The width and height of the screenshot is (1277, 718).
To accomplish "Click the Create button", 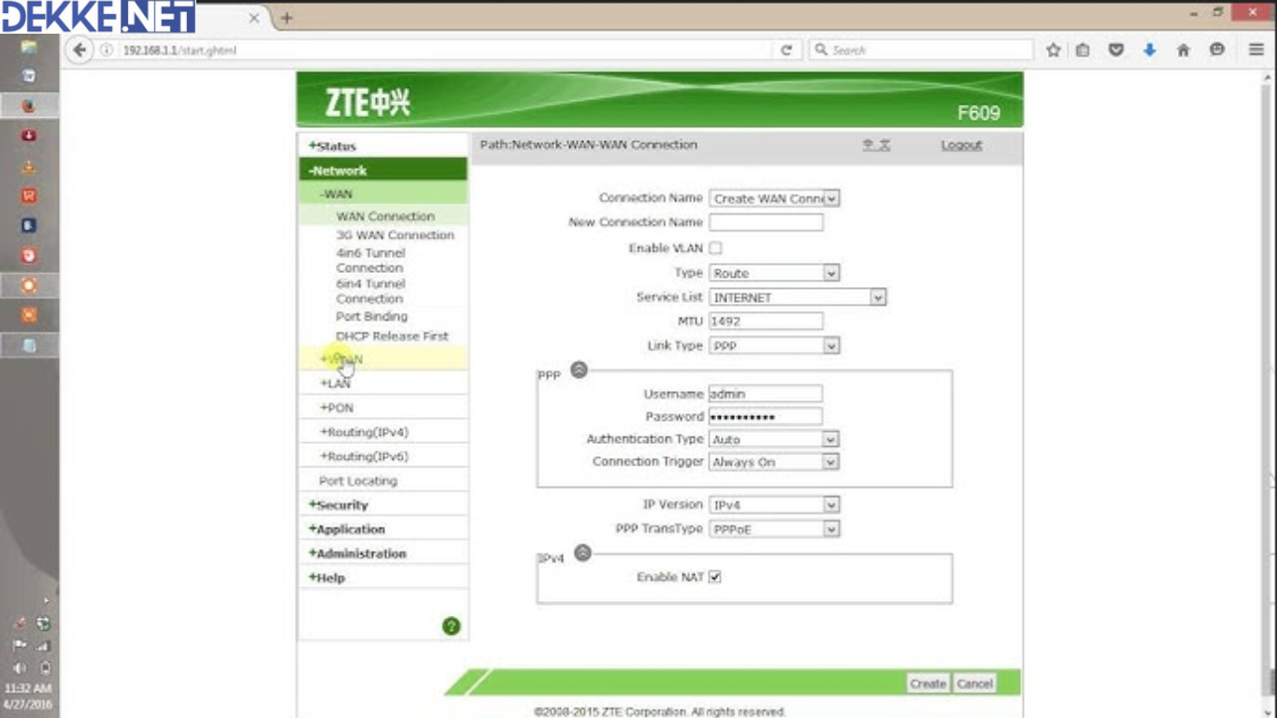I will pos(928,683).
